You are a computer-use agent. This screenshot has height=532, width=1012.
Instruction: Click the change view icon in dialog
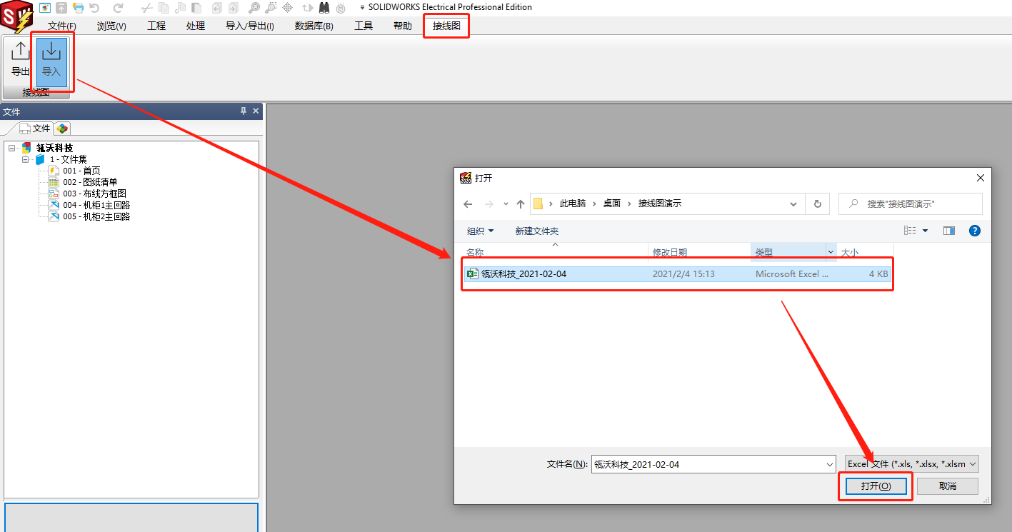tap(910, 231)
